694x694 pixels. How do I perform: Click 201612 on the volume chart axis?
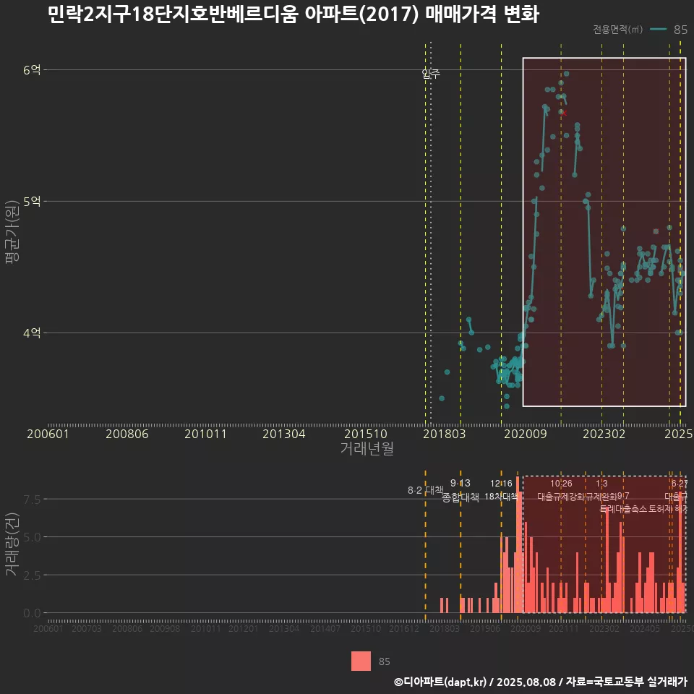[x=403, y=628]
